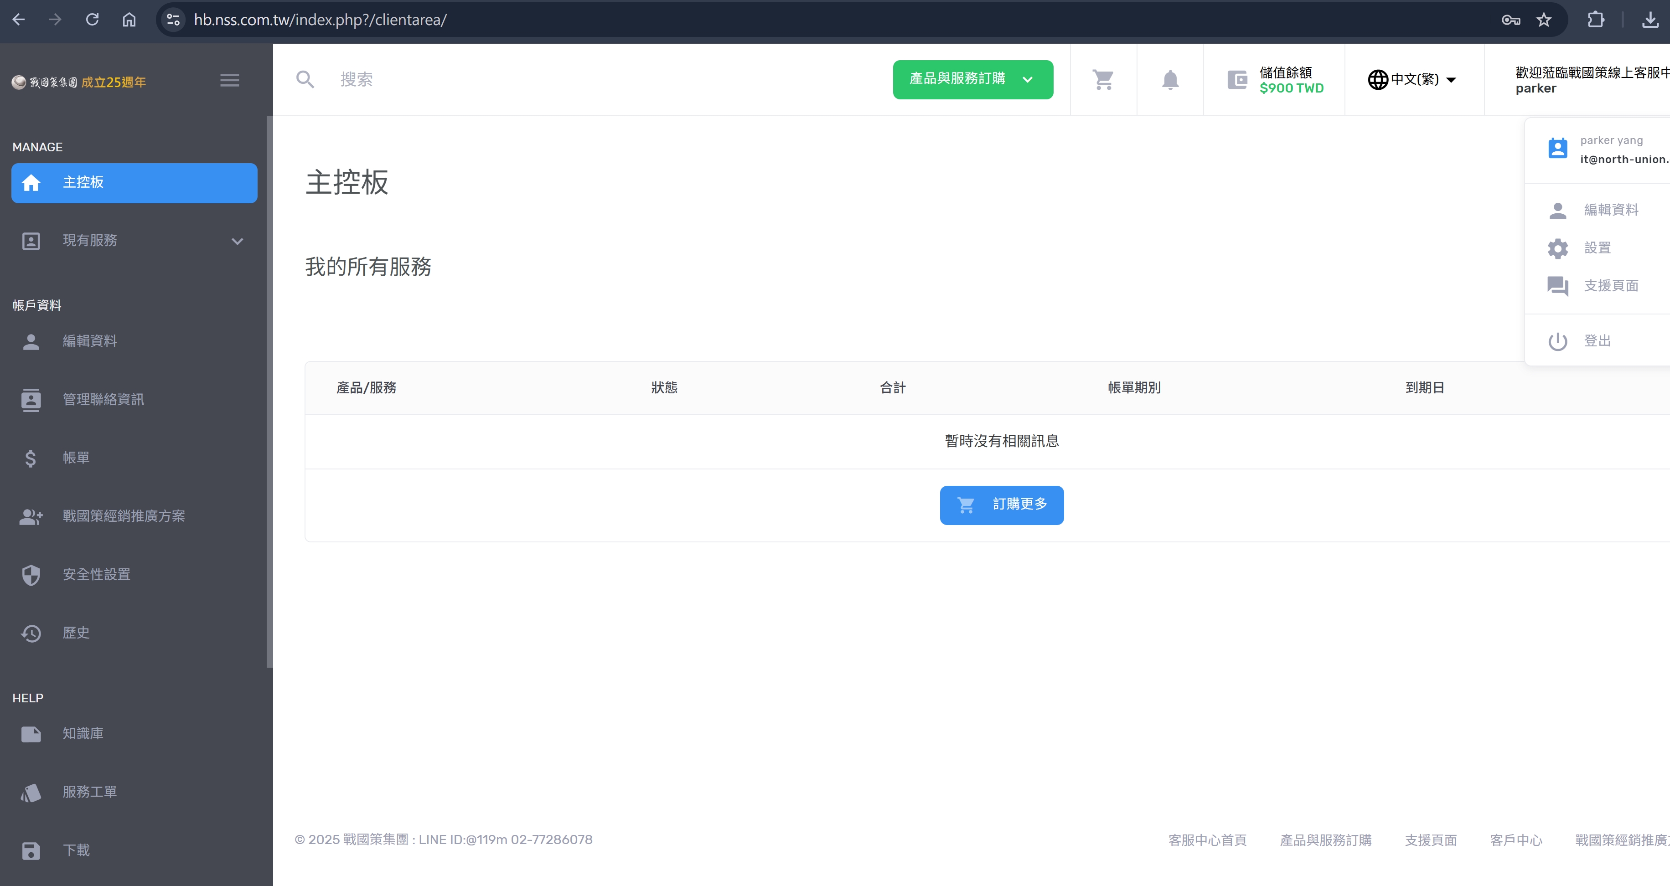The image size is (1670, 886).
Task: Click the contact-card icon beside 管理聯絡資訊
Action: pos(31,400)
